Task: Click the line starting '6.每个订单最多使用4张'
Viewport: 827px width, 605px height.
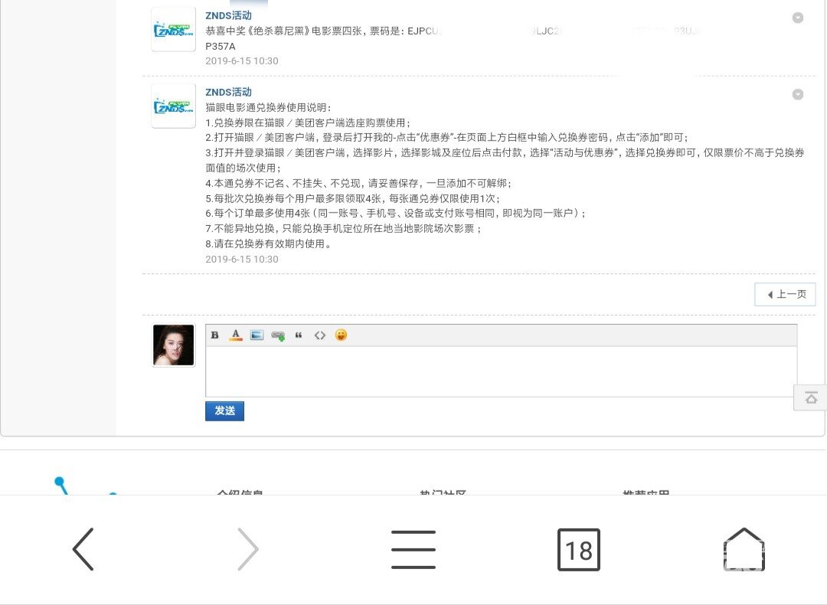Action: (396, 214)
